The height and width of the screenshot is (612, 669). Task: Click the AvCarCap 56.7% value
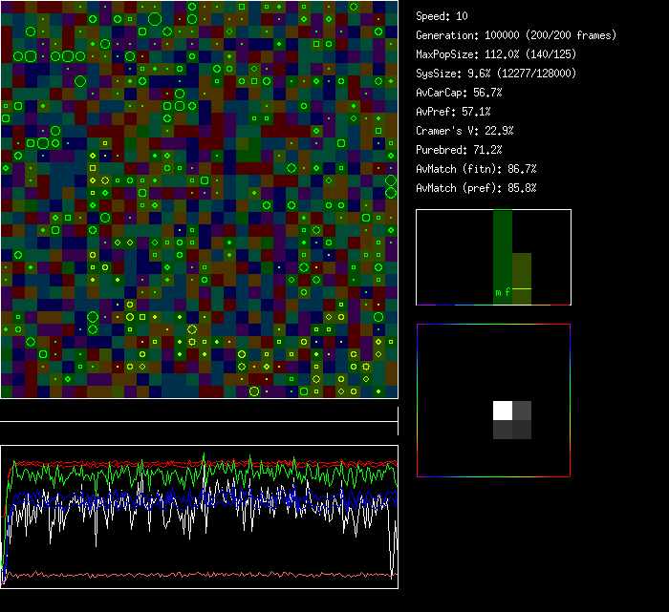click(460, 93)
